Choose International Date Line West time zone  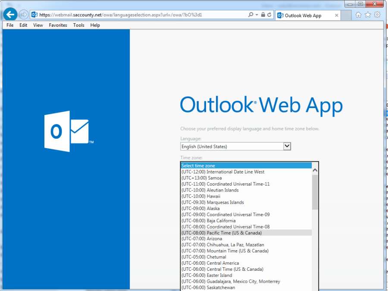click(246, 172)
